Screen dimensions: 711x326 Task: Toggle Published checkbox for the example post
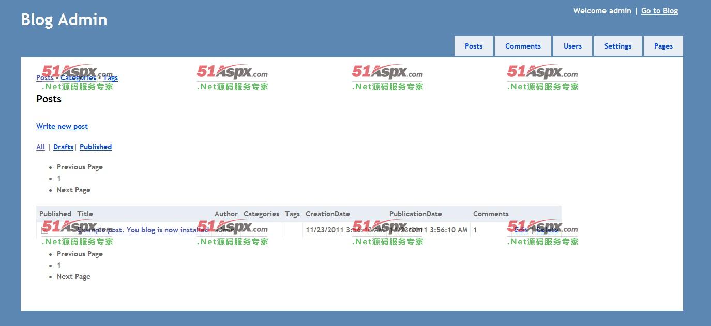click(x=45, y=230)
